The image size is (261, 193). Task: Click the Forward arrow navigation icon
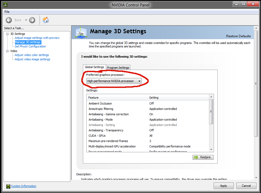(x=32, y=20)
